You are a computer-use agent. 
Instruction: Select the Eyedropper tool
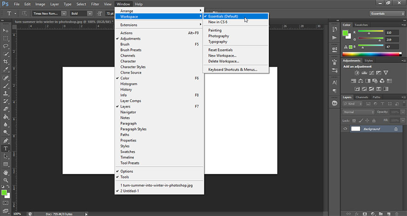[6, 70]
